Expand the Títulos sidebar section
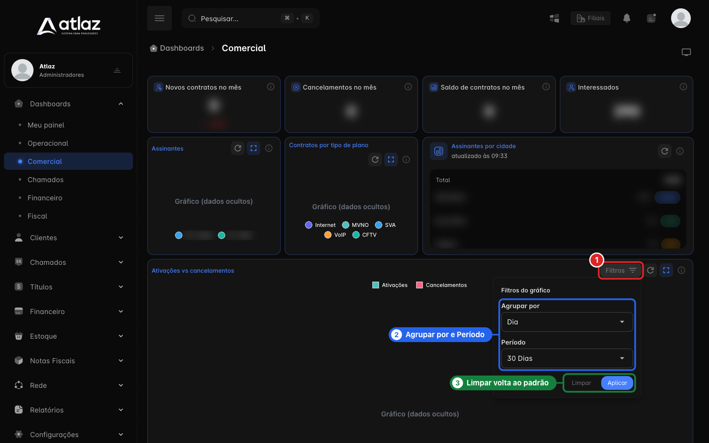The image size is (709, 443). point(68,287)
